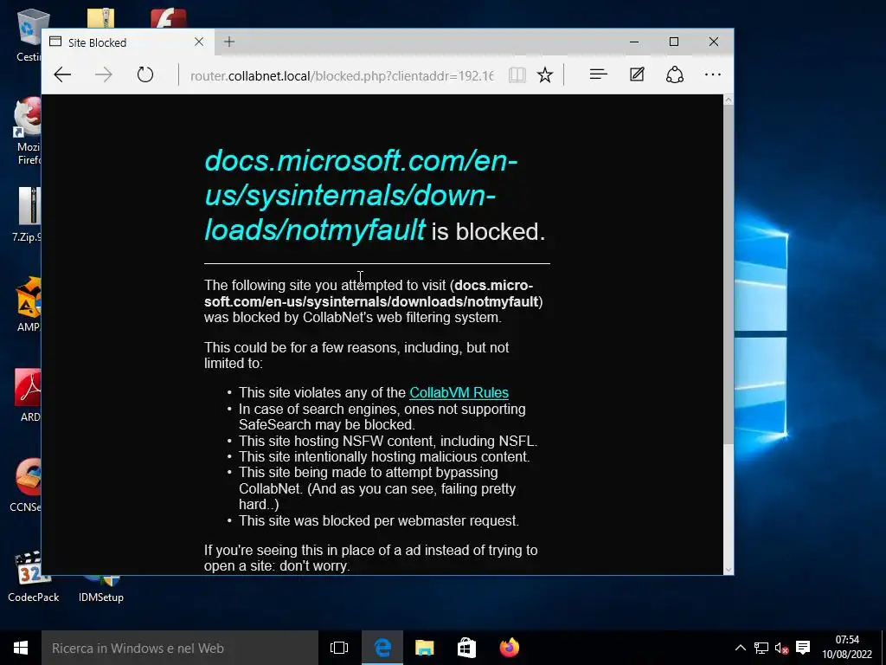
Task: Click the vertical scrollbar thumb
Action: [x=729, y=274]
